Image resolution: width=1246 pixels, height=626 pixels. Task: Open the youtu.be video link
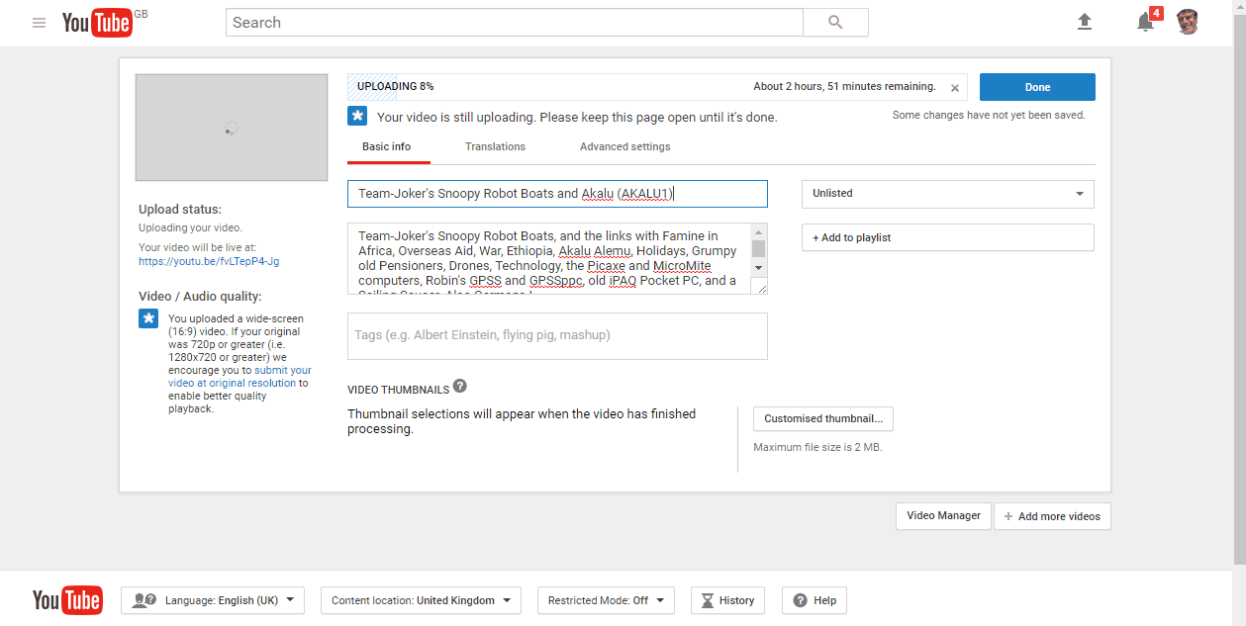point(209,262)
